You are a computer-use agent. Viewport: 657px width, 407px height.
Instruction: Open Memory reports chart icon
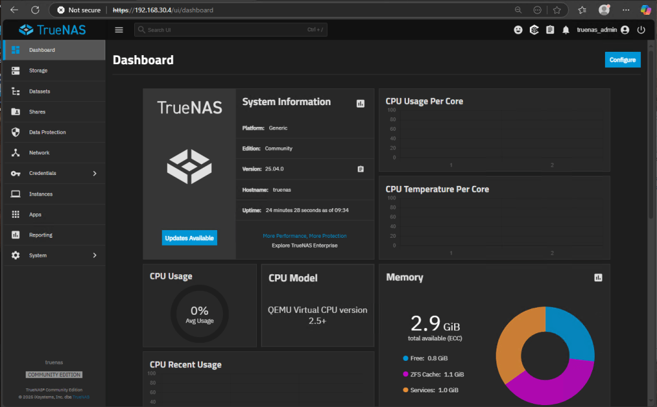click(x=598, y=278)
